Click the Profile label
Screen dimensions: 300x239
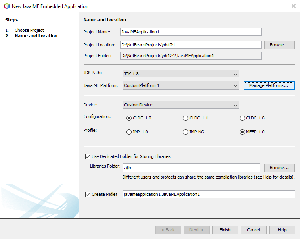tap(90, 130)
